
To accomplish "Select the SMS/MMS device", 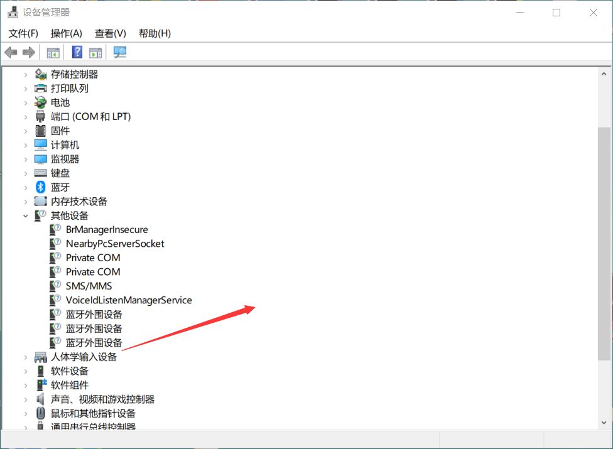I will [89, 286].
